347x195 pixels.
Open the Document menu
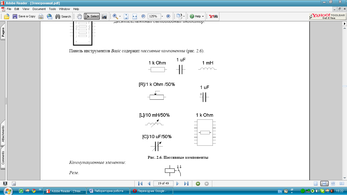pos(39,9)
